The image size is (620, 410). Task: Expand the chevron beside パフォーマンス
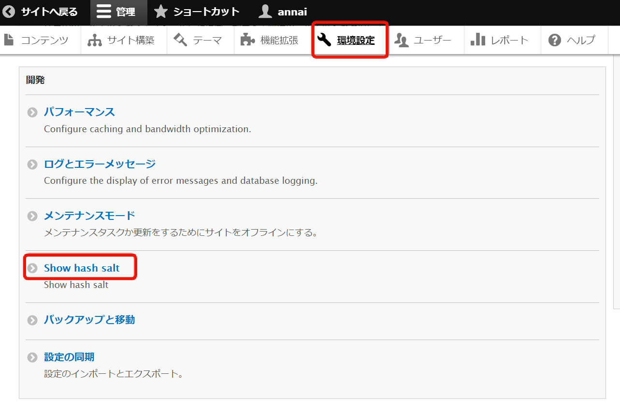click(32, 112)
